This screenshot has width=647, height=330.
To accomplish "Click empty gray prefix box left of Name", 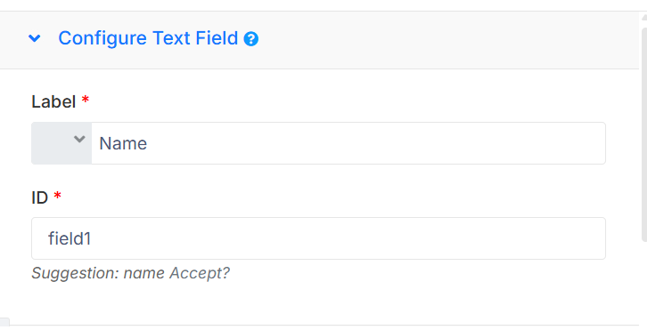I will click(x=52, y=143).
